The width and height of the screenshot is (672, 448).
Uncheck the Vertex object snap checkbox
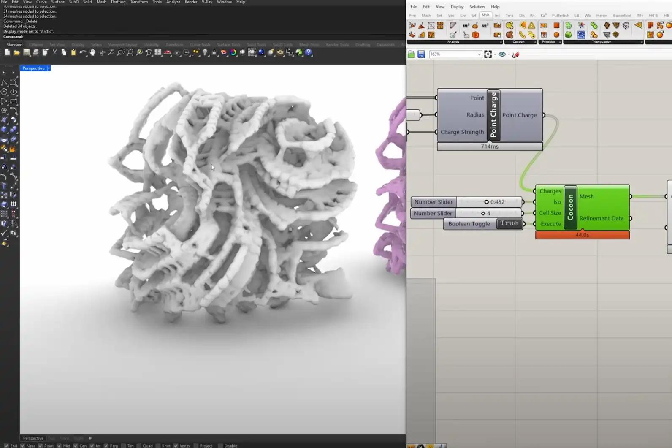(176, 446)
